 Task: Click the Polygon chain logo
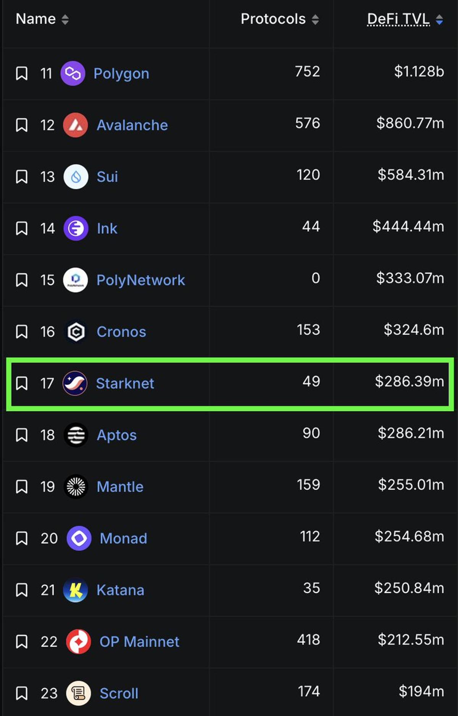coord(73,74)
